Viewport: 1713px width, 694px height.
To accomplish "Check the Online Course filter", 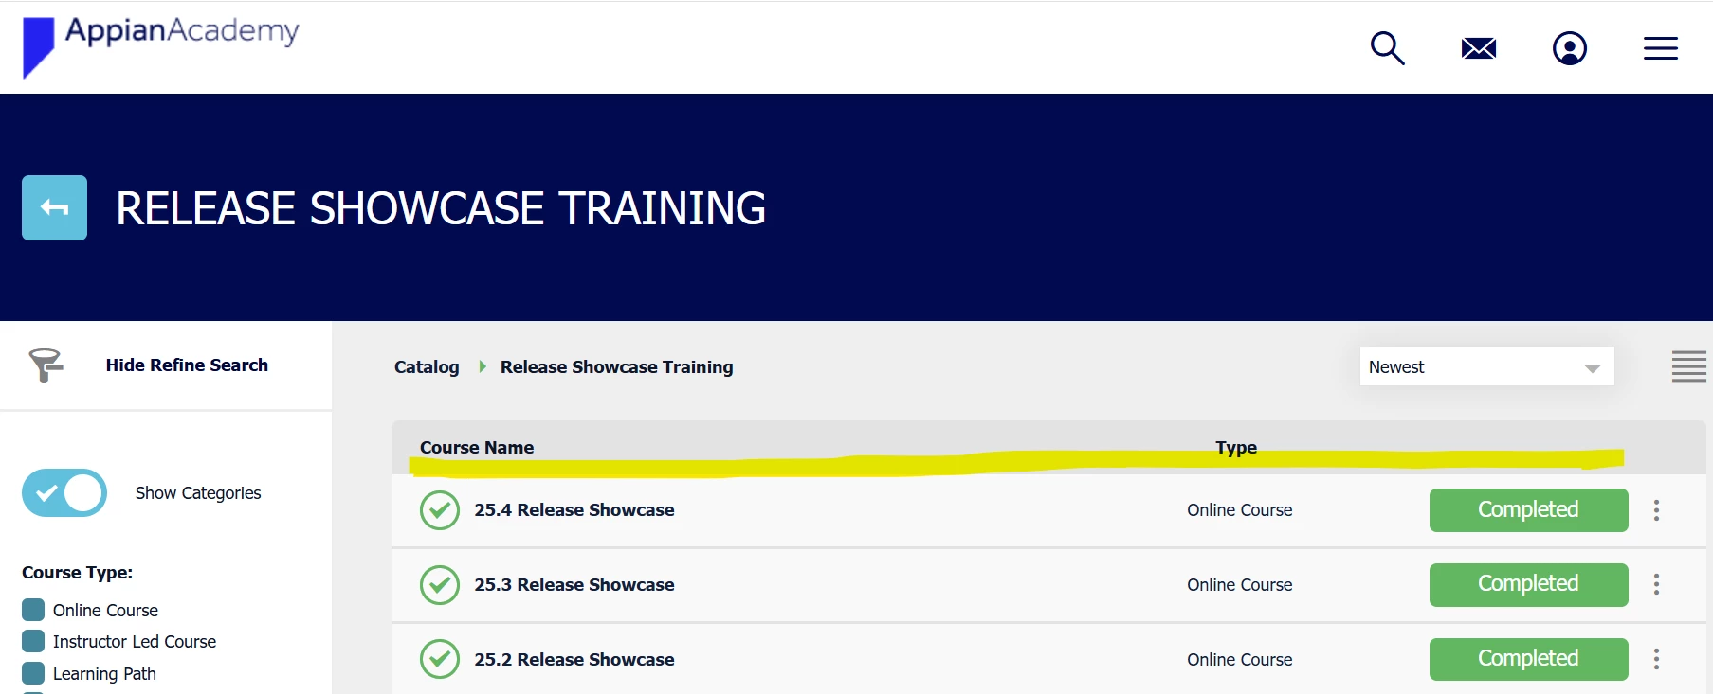I will (33, 609).
